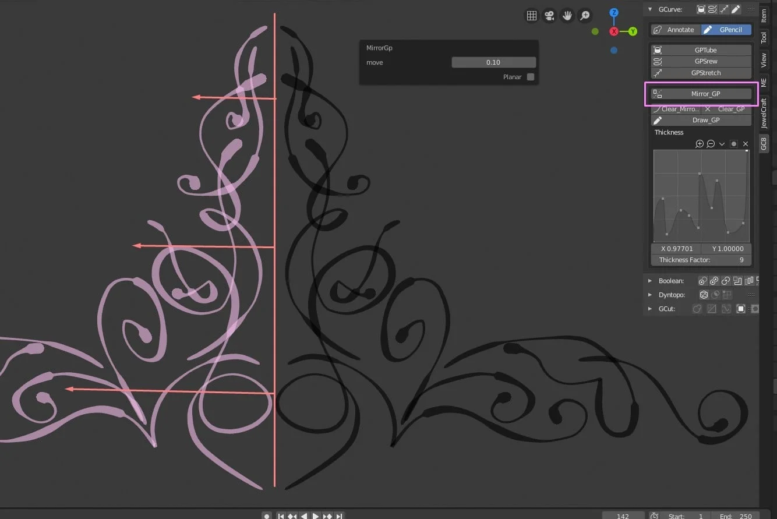Click the first Dyntopo icon
The width and height of the screenshot is (777, 519).
pos(704,295)
